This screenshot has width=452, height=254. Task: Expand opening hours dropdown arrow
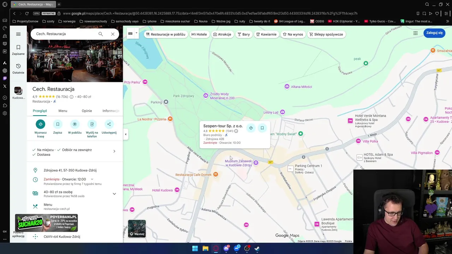tap(92, 179)
